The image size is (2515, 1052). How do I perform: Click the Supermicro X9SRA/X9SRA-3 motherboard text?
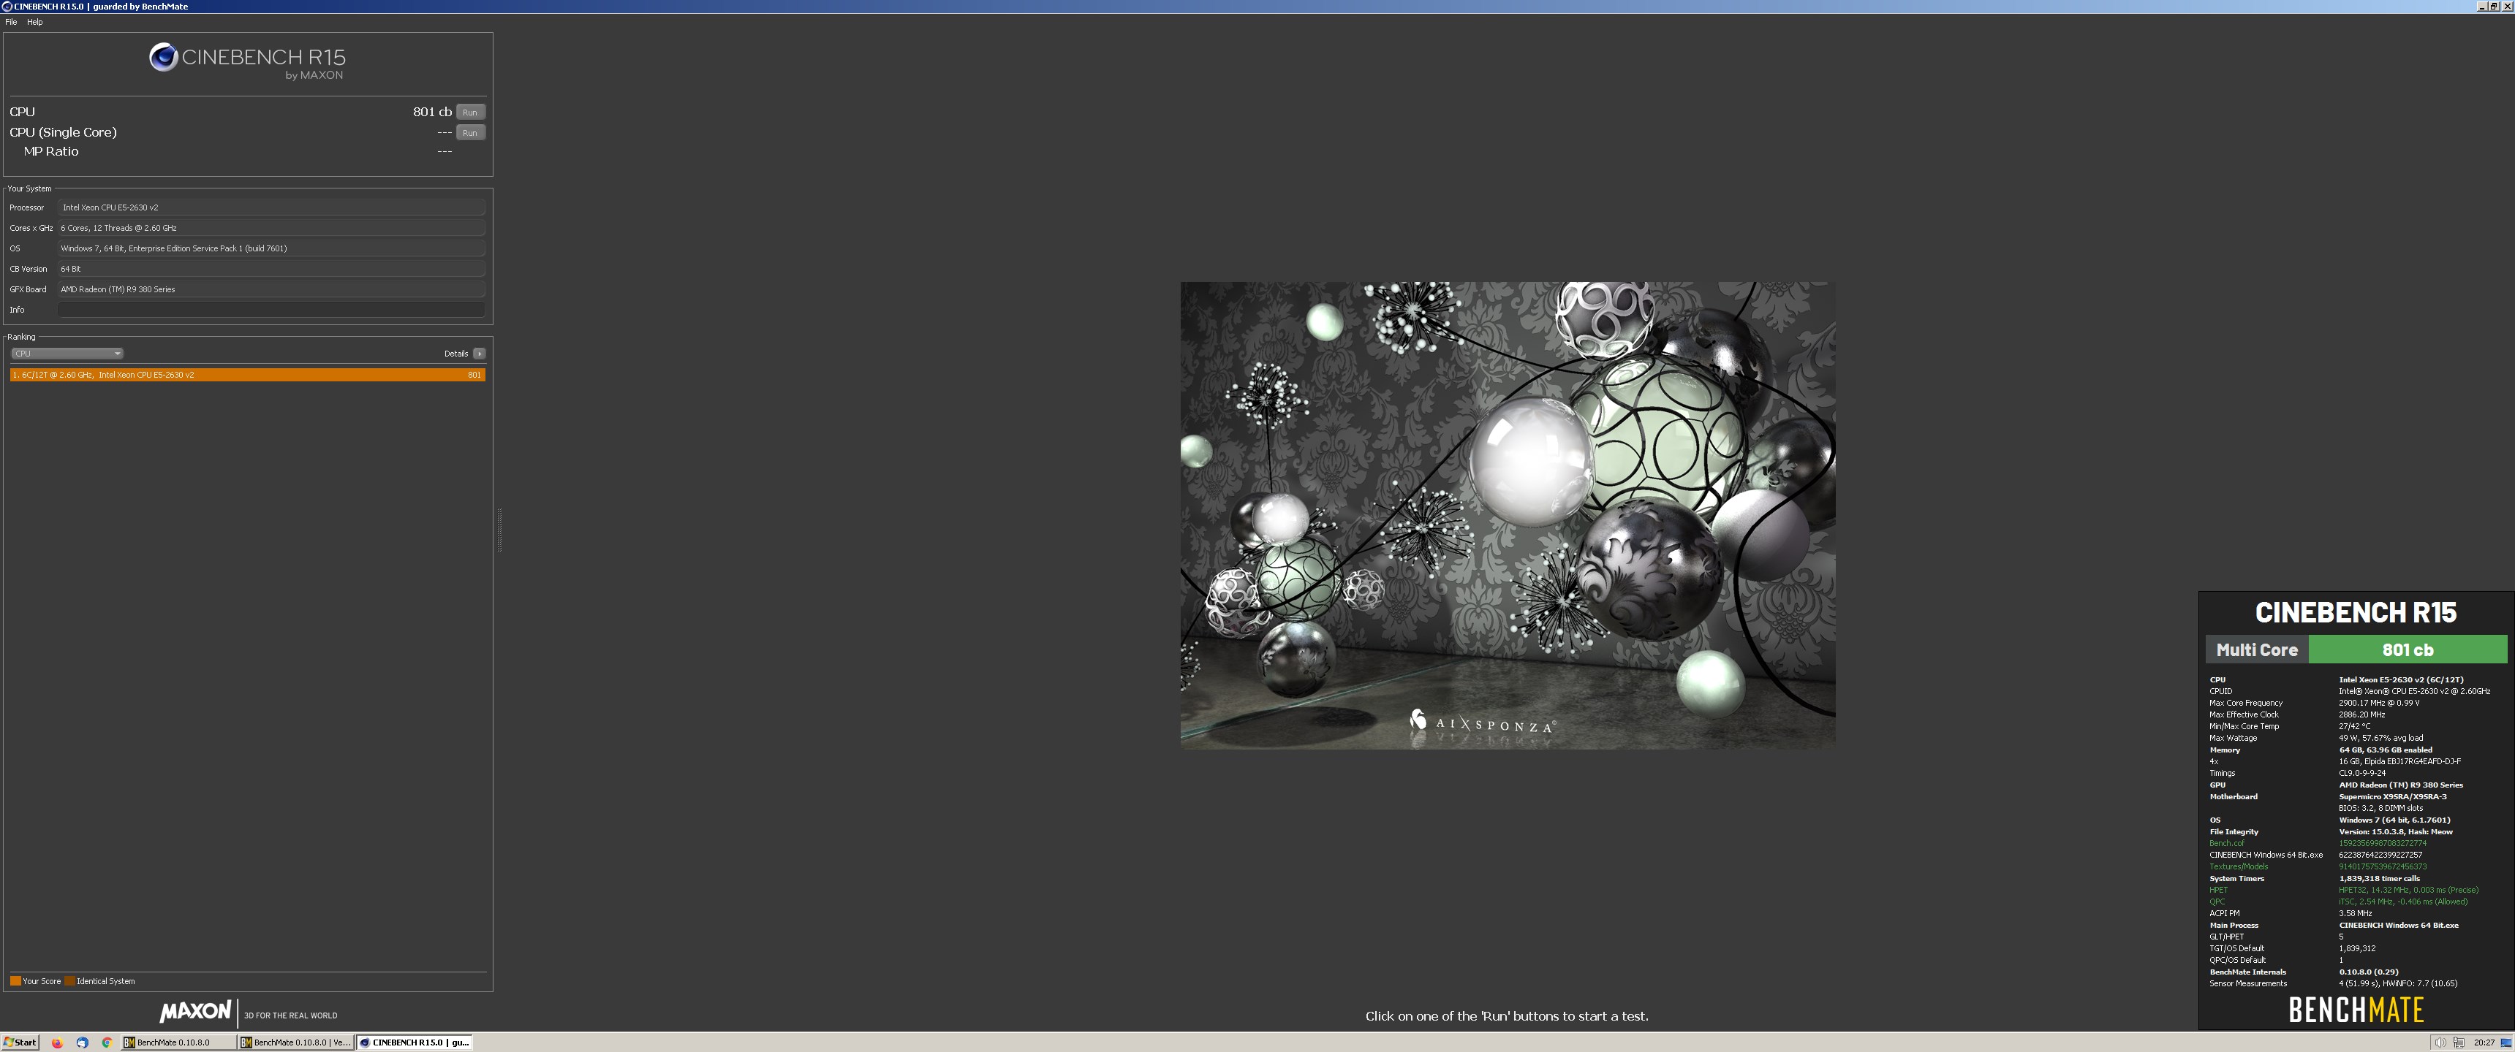pyautogui.click(x=2392, y=796)
